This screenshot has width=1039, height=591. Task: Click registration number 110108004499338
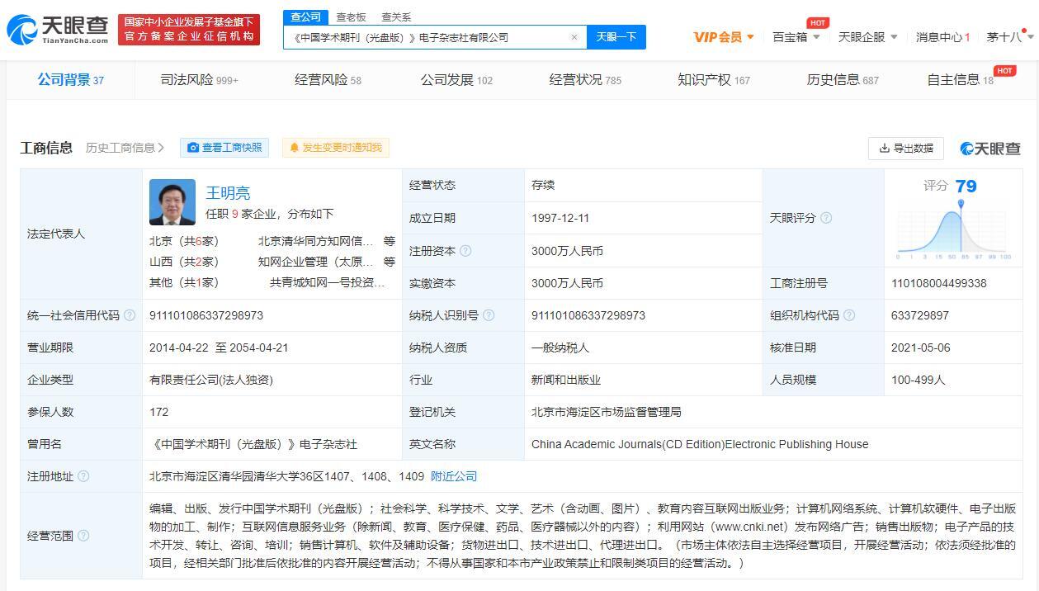coord(939,283)
